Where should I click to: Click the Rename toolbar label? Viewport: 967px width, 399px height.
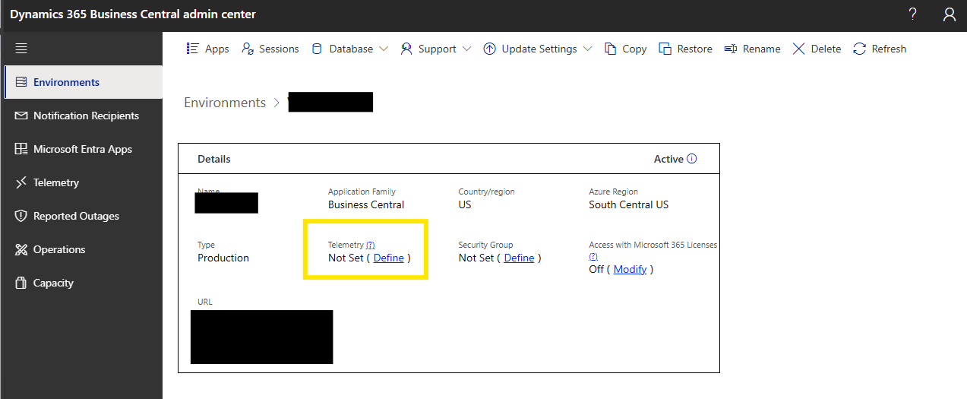pos(762,49)
